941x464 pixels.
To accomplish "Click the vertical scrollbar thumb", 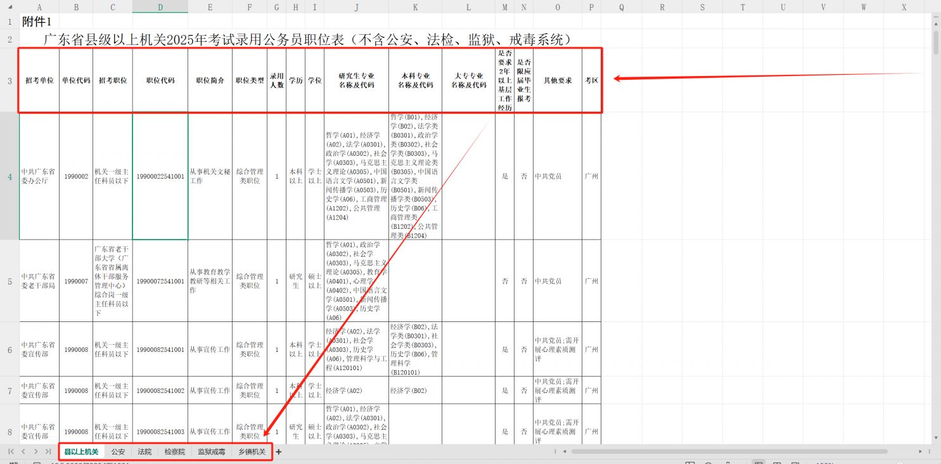I will (936, 42).
